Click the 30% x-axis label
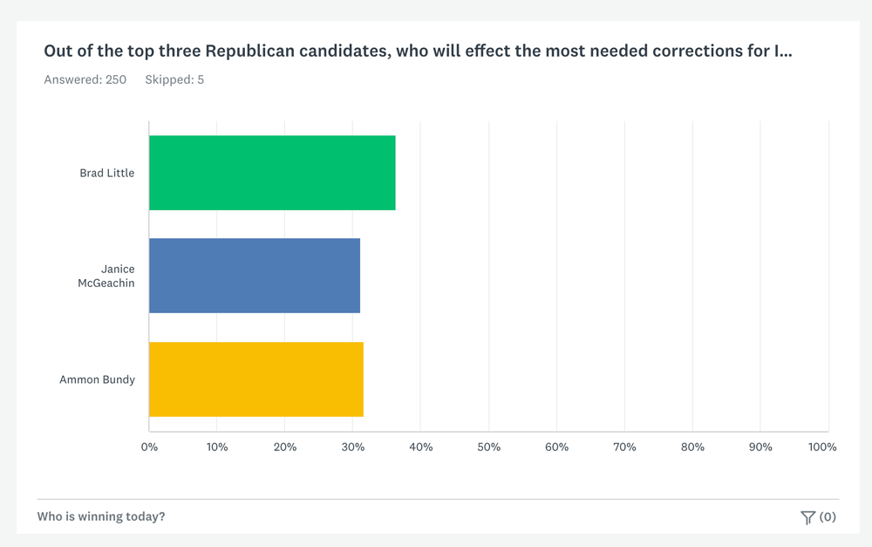Viewport: 872px width, 547px height. tap(353, 447)
